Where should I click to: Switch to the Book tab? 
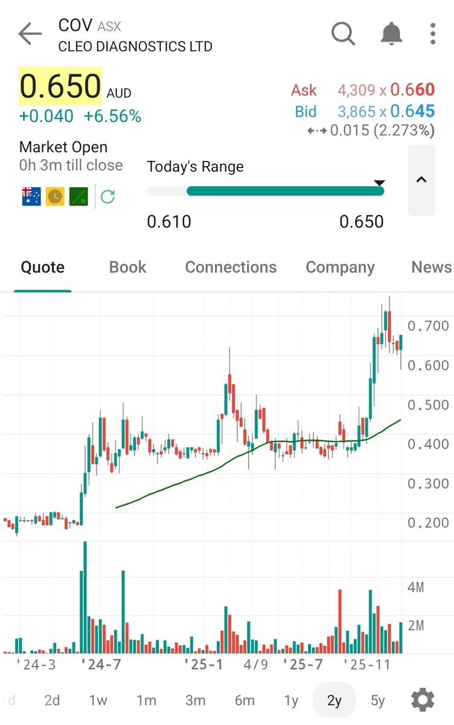(127, 268)
